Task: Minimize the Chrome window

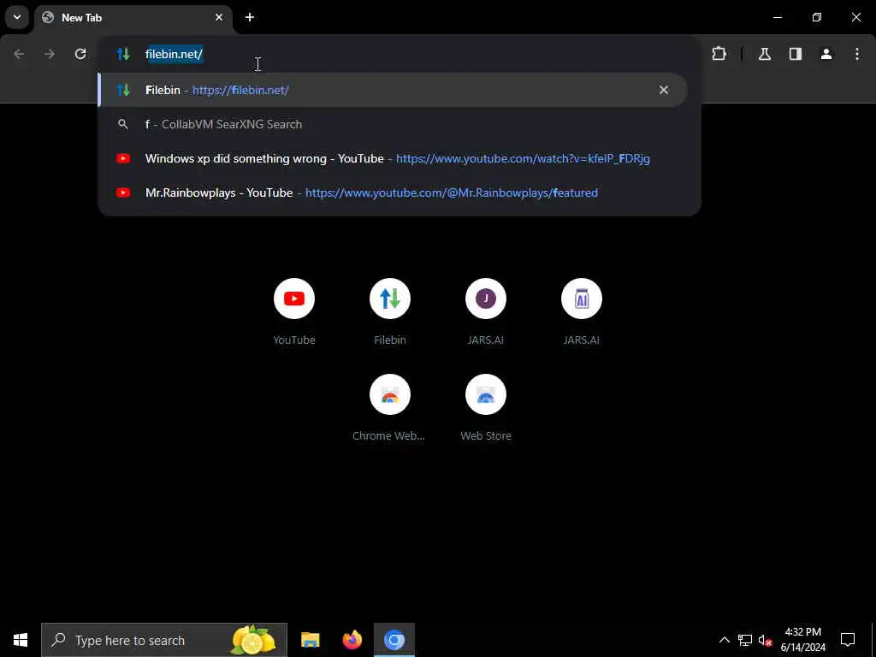Action: pos(777,17)
